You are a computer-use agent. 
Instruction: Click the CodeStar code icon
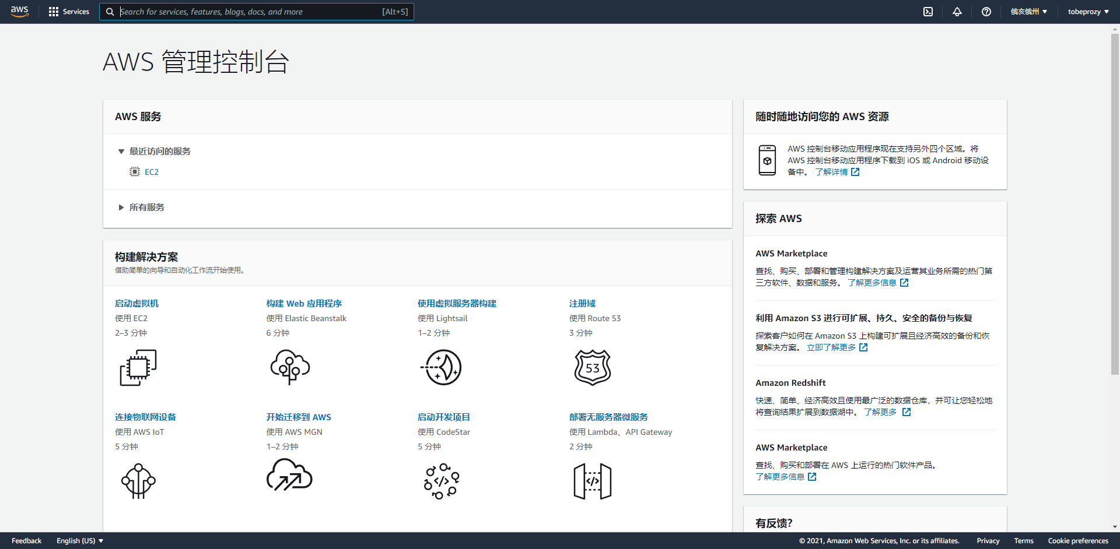(x=442, y=481)
